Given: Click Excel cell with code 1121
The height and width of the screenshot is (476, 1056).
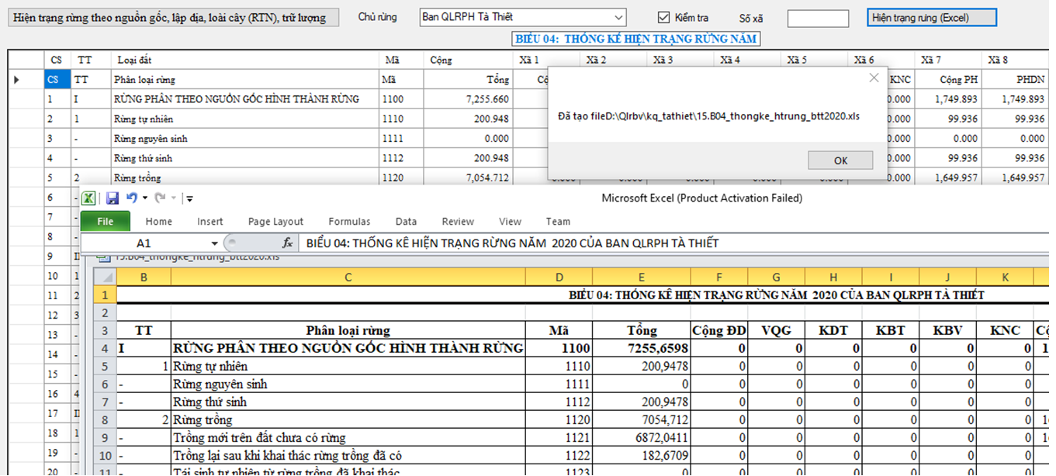Looking at the screenshot, I should tap(559, 437).
